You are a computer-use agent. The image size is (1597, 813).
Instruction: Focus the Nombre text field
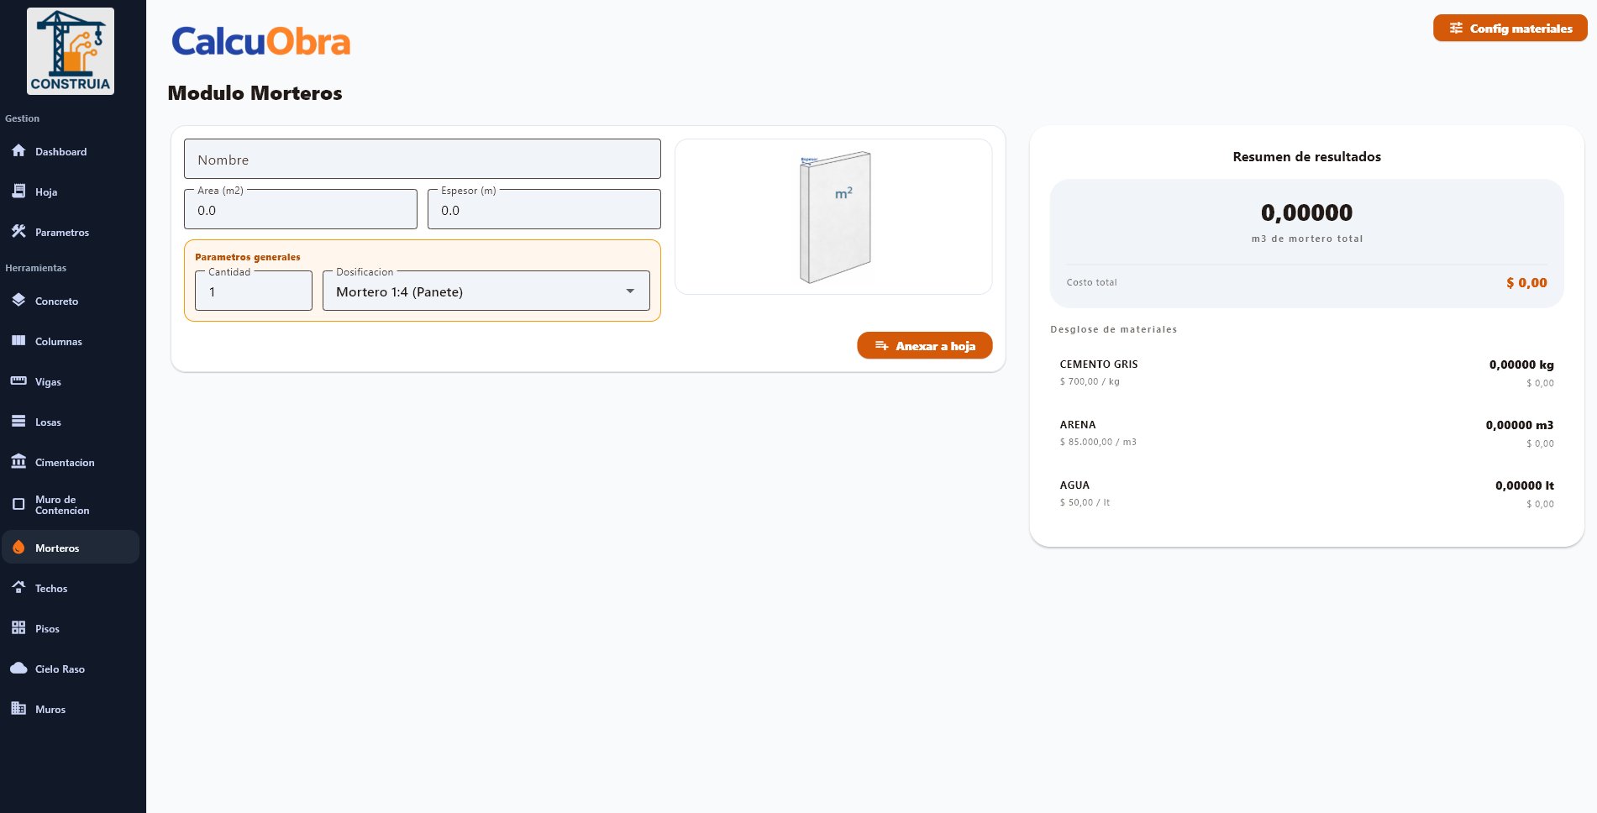click(422, 160)
